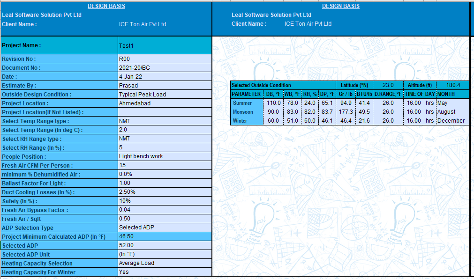Select the Summer DB temperature cell 110.0

point(273,103)
